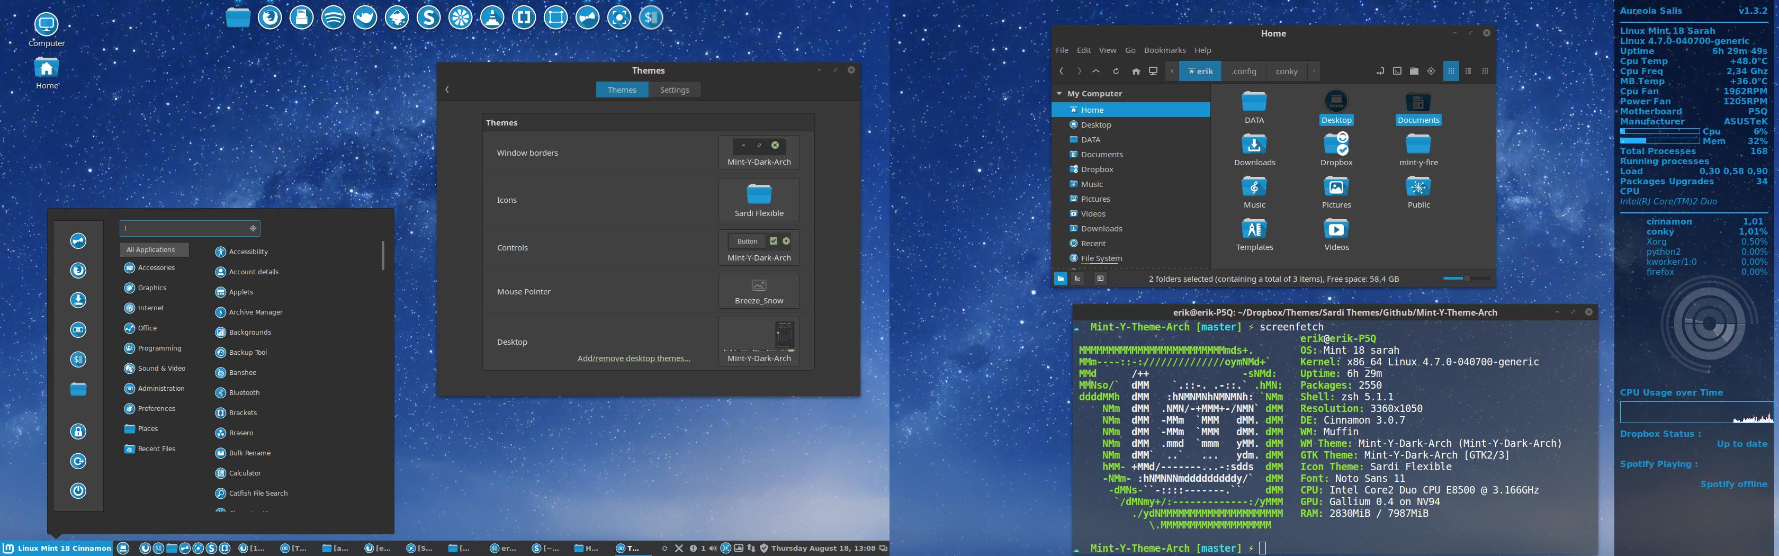Image resolution: width=1779 pixels, height=556 pixels.
Task: Open the folder icon in the top dock
Action: point(238,17)
